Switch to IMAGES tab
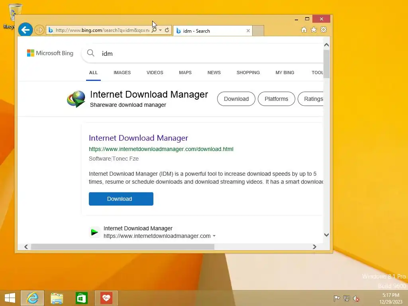 coord(122,73)
